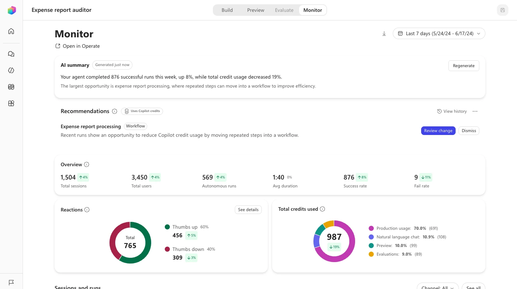Image resolution: width=517 pixels, height=289 pixels.
Task: Click the Evaluations orange legend dot
Action: click(x=371, y=254)
